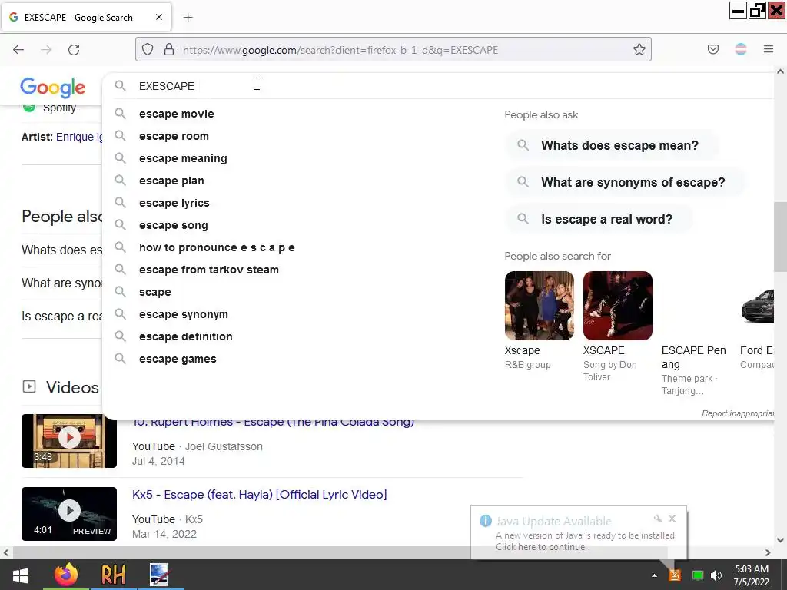Click the third taskbar app icon

click(160, 575)
